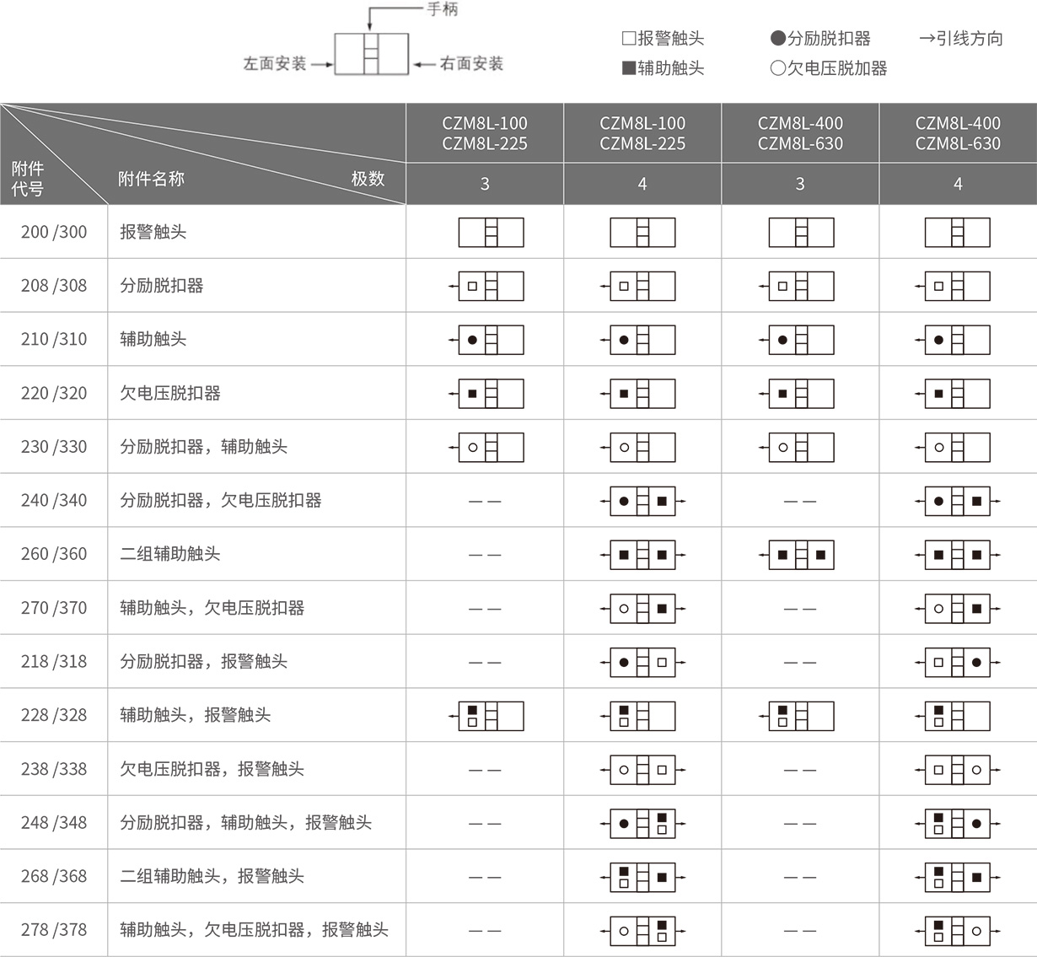Click row 260/360 diagram under CZM8L-400 3-pole
This screenshot has width=1037, height=957.
pos(800,555)
